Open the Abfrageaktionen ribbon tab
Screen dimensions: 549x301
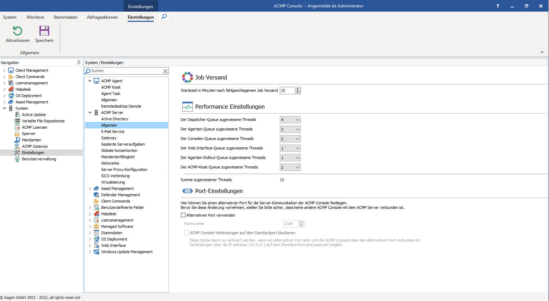(x=102, y=17)
